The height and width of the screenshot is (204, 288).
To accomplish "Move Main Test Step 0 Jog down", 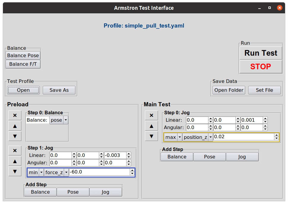I will pos(151,136).
